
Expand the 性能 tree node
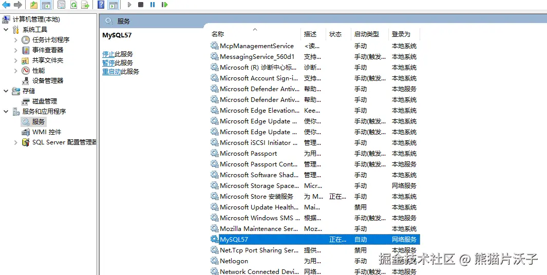16,71
